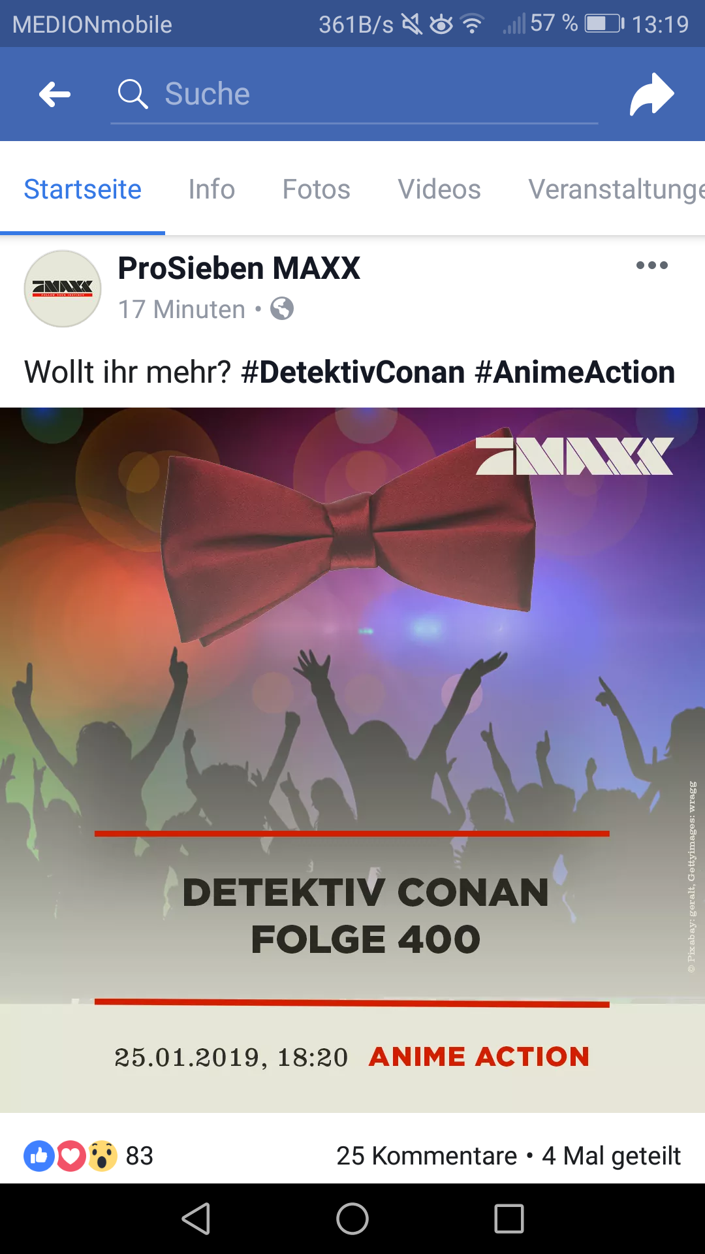Tap the search magnifier icon

point(133,94)
